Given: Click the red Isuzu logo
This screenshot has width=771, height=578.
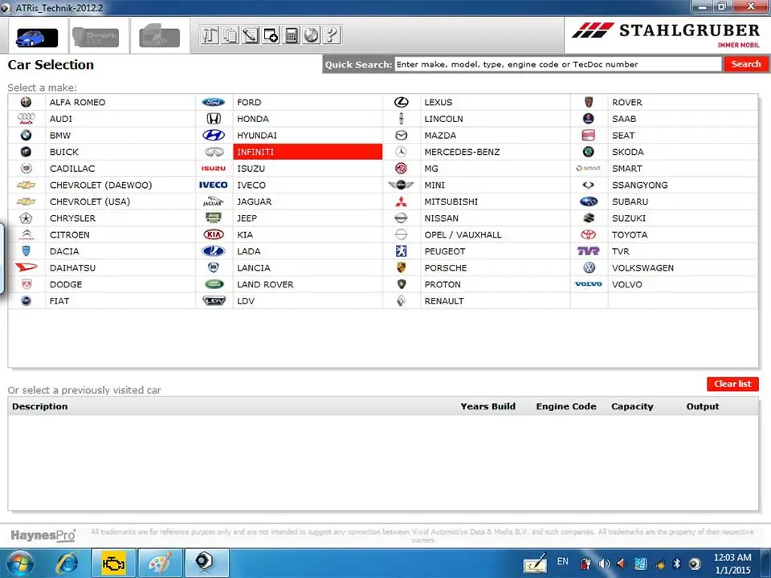Looking at the screenshot, I should pyautogui.click(x=214, y=169).
